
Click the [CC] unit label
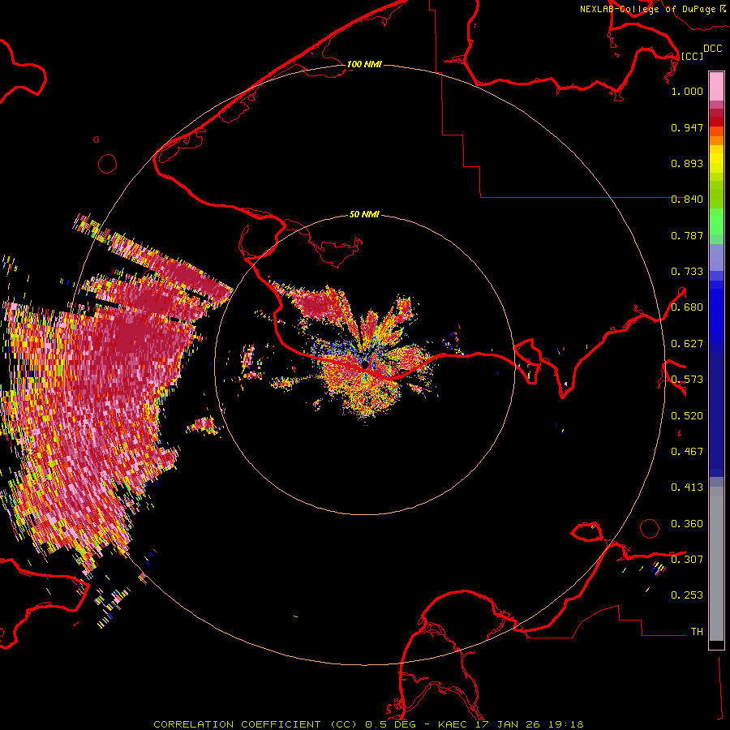point(692,56)
